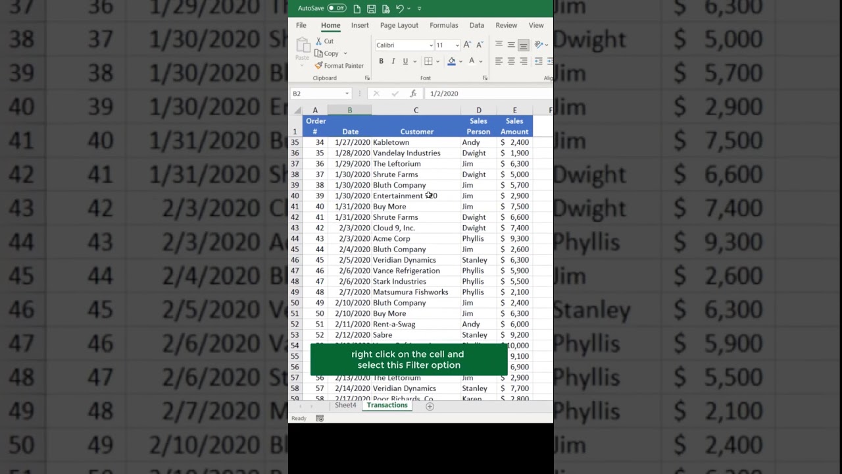Open the Data ribbon tab
The height and width of the screenshot is (474, 842).
click(477, 25)
